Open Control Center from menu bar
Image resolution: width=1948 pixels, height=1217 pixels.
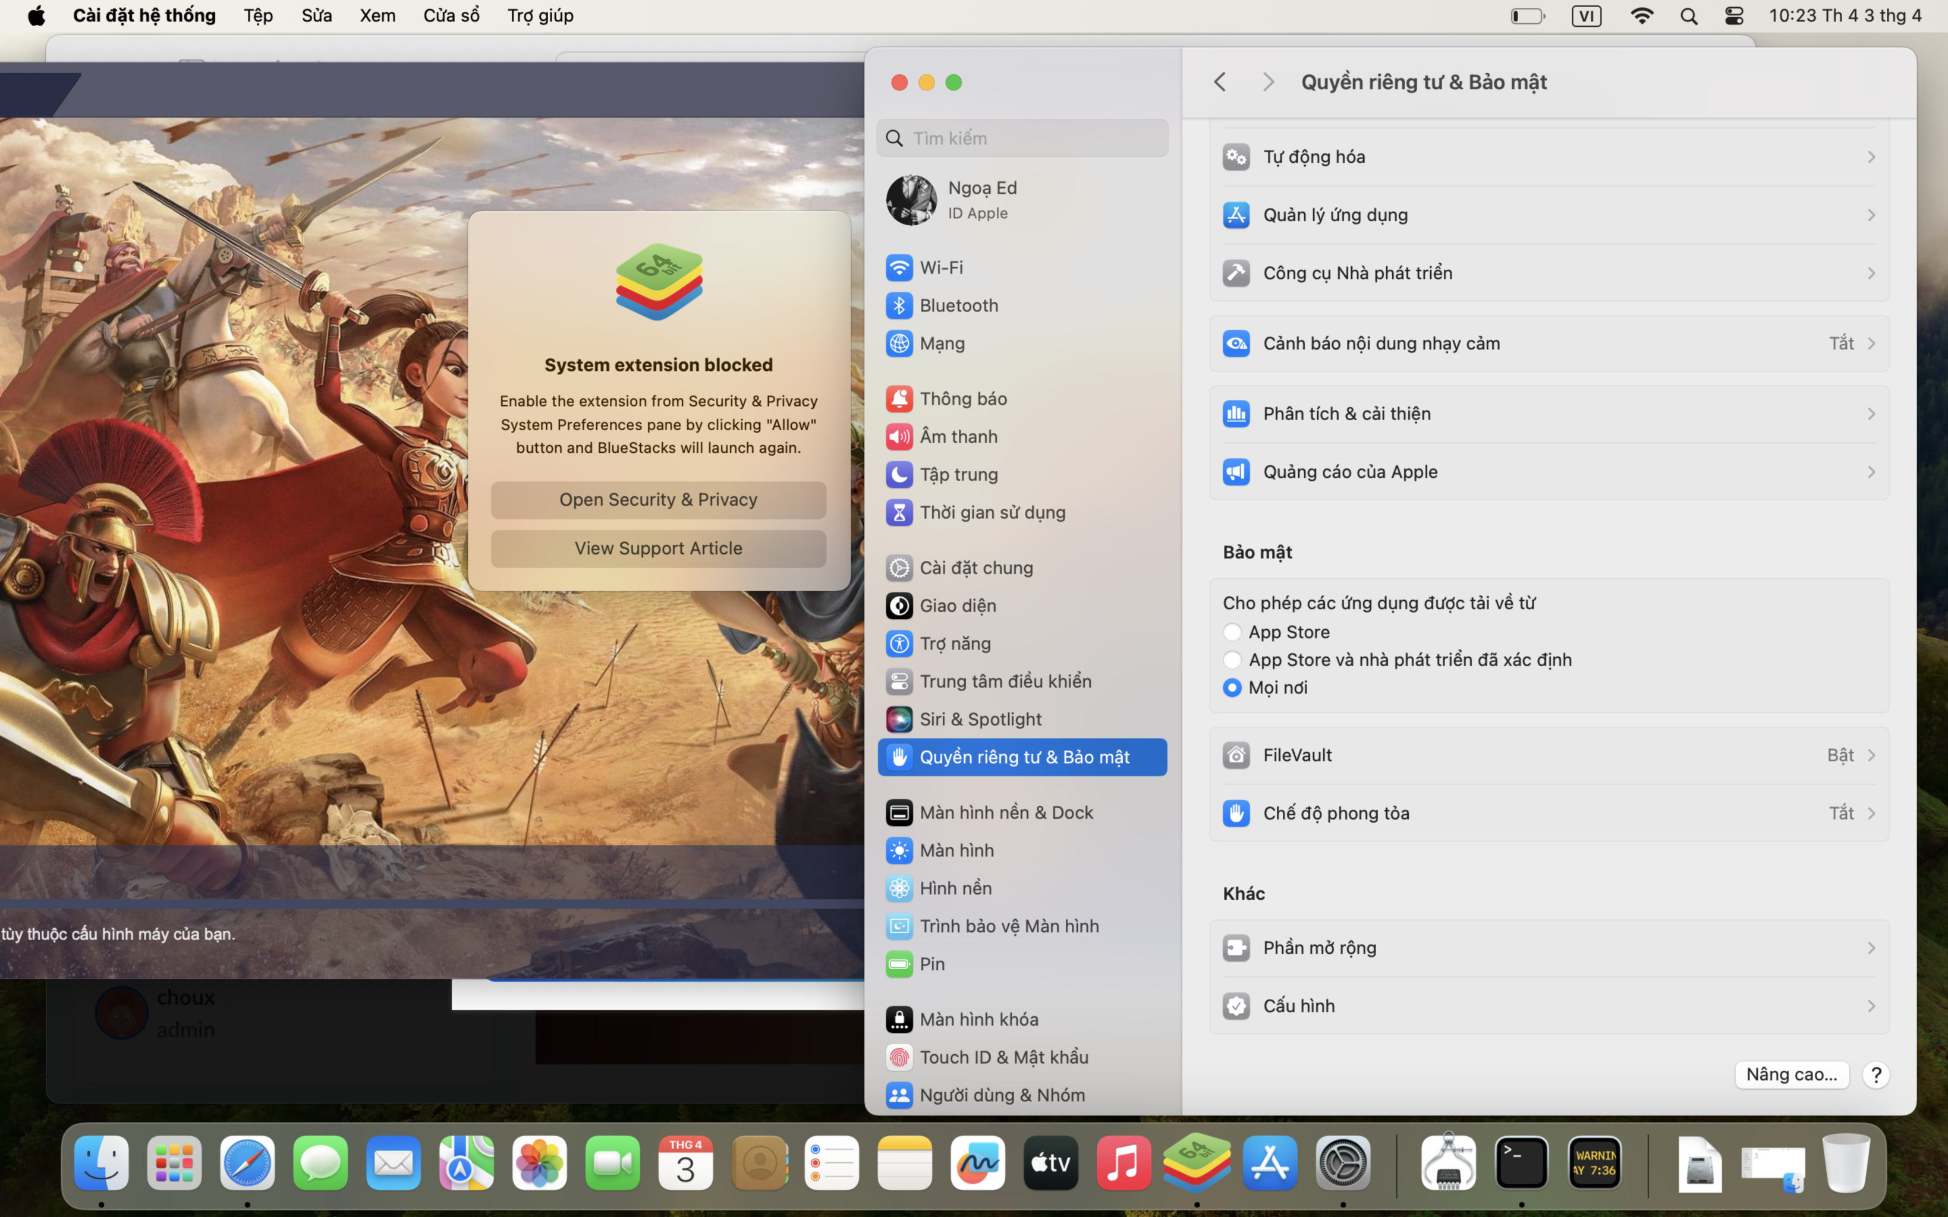click(x=1734, y=16)
